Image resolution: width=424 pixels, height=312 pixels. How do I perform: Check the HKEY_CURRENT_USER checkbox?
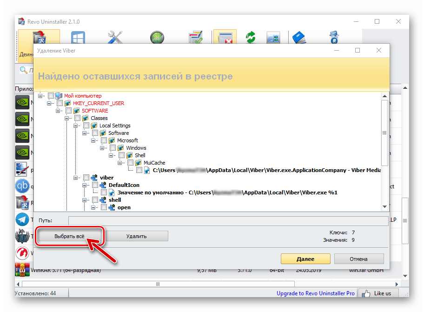pos(60,103)
